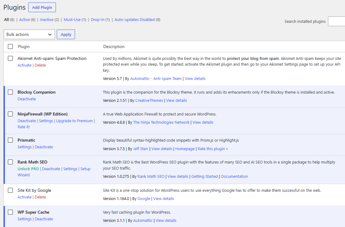Click Rate this plugin » link
This screenshot has width=345, height=227.
(x=213, y=148)
